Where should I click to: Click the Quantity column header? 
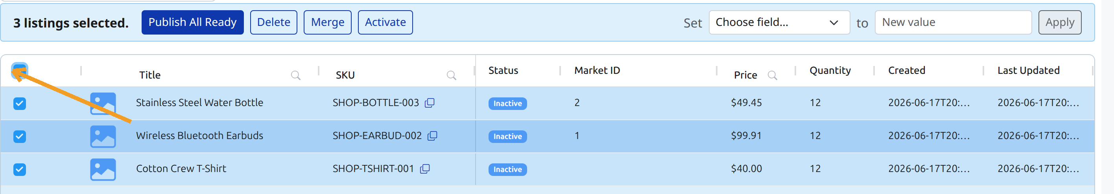coord(830,70)
